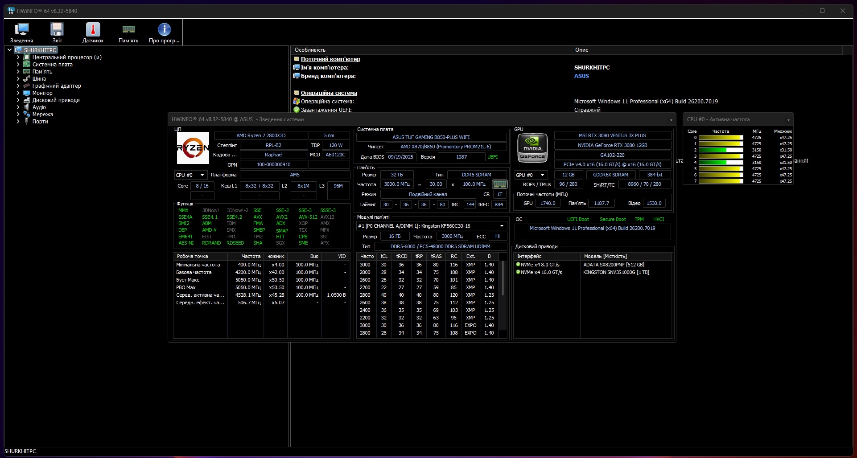The image size is (857, 458).
Task: Open the Датчики sensors icon
Action: 93,33
